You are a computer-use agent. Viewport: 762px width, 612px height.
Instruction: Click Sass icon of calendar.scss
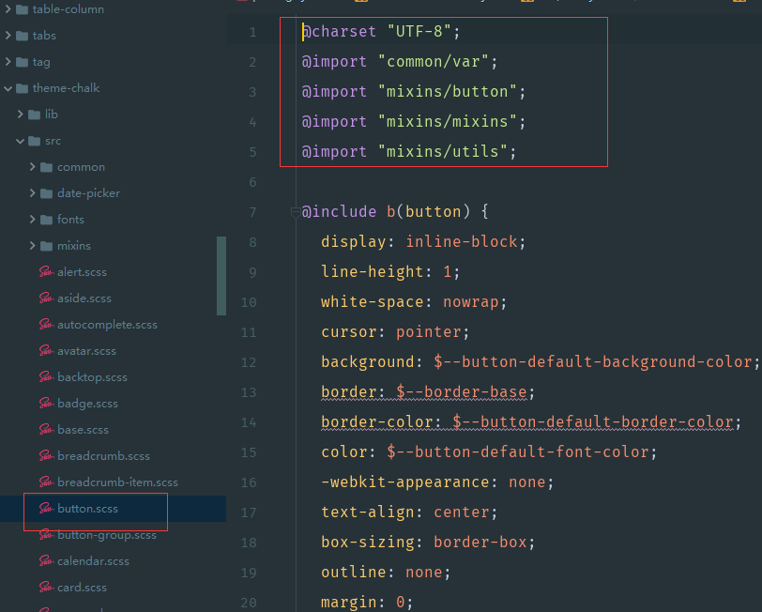click(46, 561)
